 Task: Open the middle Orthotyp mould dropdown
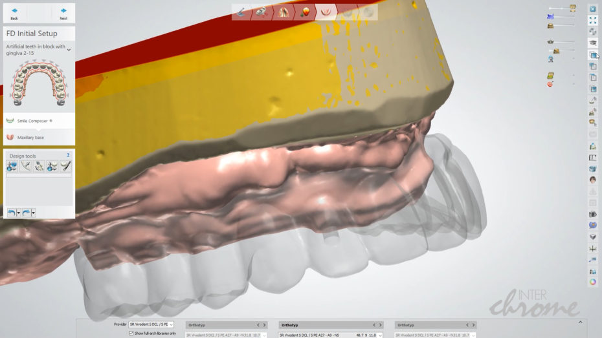click(x=380, y=335)
